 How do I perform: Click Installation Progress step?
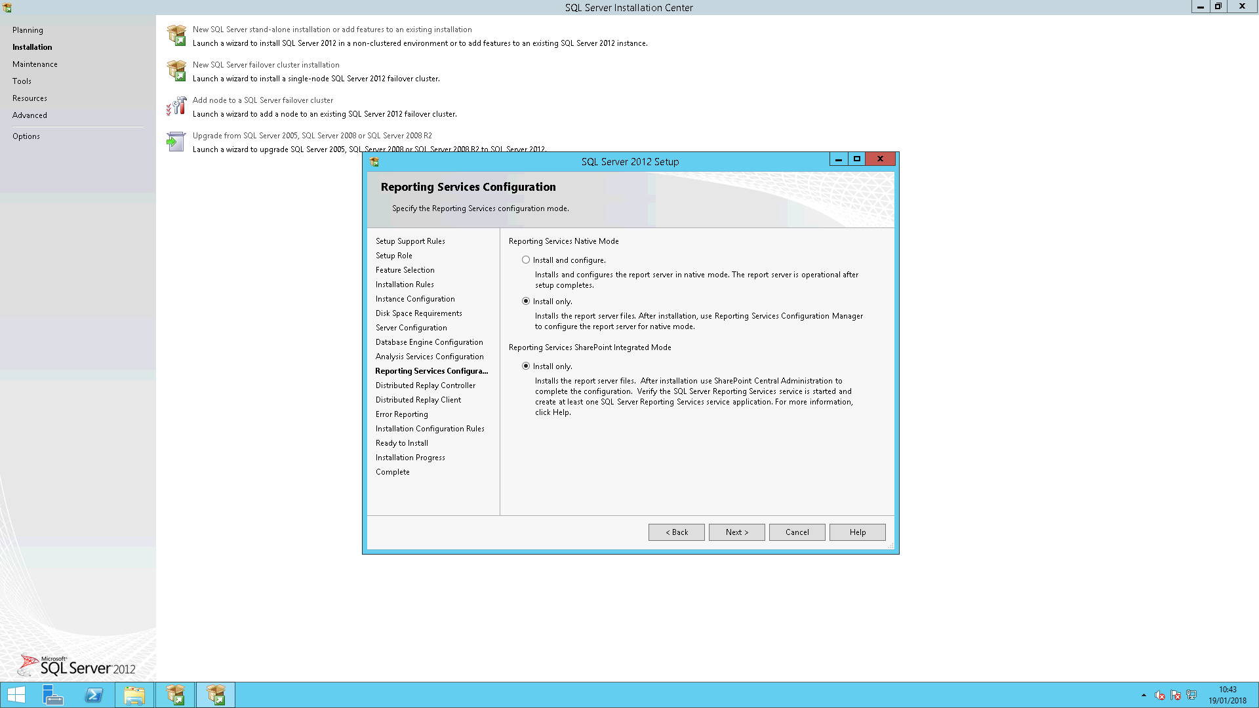410,458
